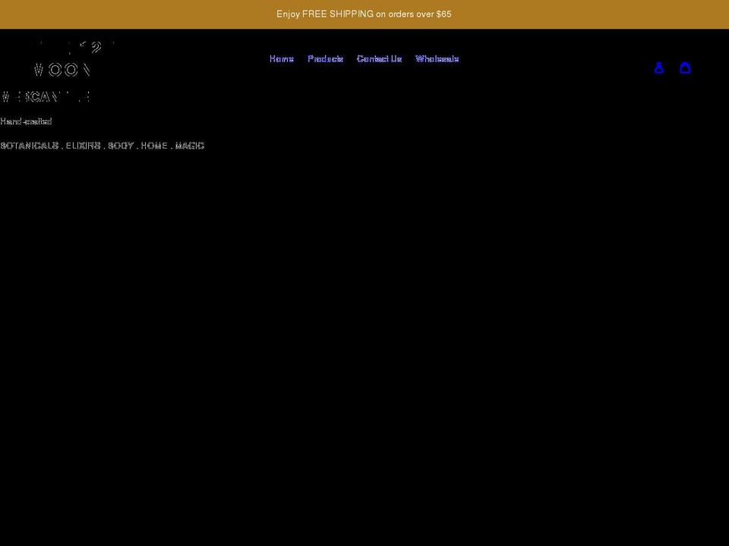Viewport: 729px width, 546px height.
Task: Click the Moon Mercantile store logo
Action: (58, 71)
